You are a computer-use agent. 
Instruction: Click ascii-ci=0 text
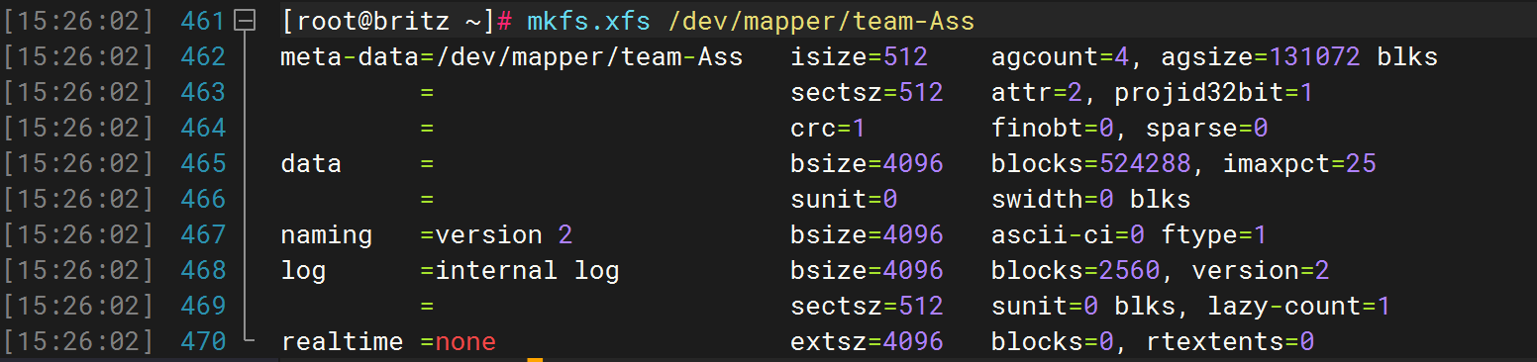click(1068, 234)
